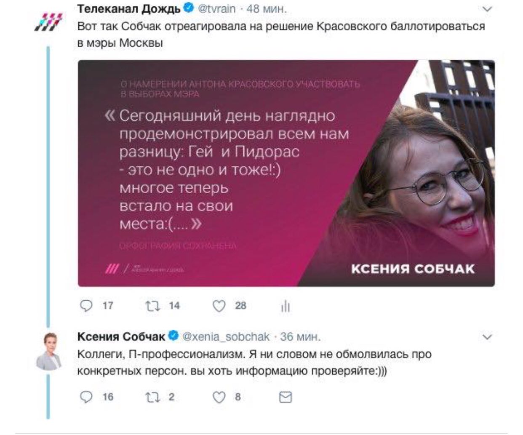
Task: Expand options menu for the Дождь tweet
Action: pyautogui.click(x=487, y=9)
